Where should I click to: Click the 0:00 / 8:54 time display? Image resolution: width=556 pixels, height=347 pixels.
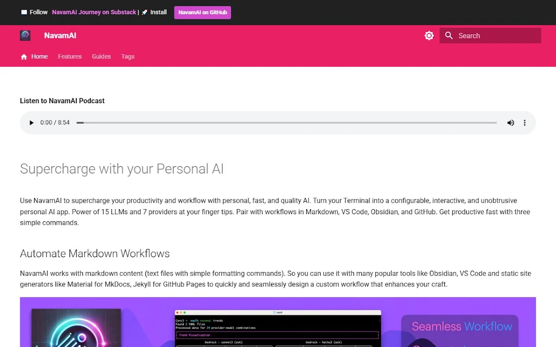click(x=55, y=123)
